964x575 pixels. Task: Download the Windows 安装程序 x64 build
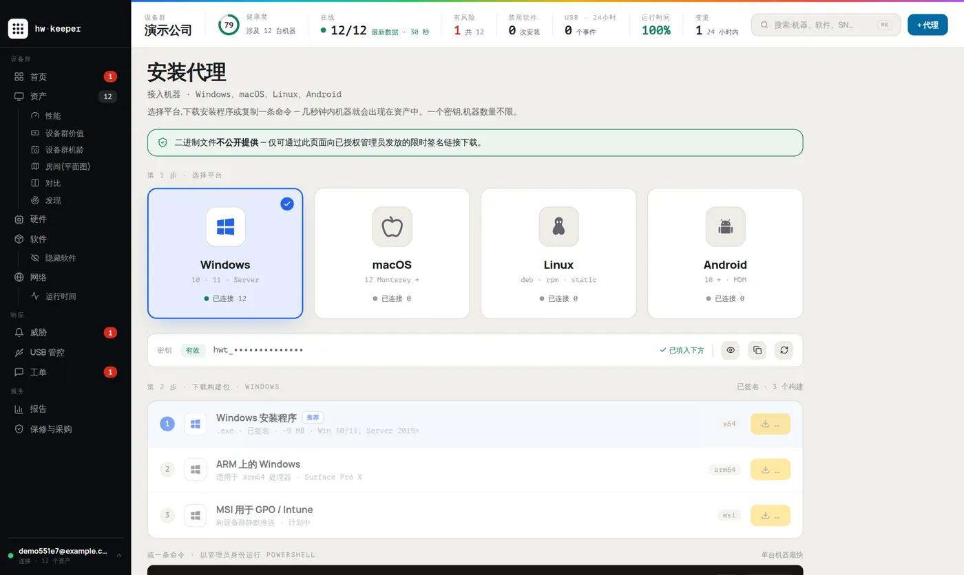tap(771, 424)
